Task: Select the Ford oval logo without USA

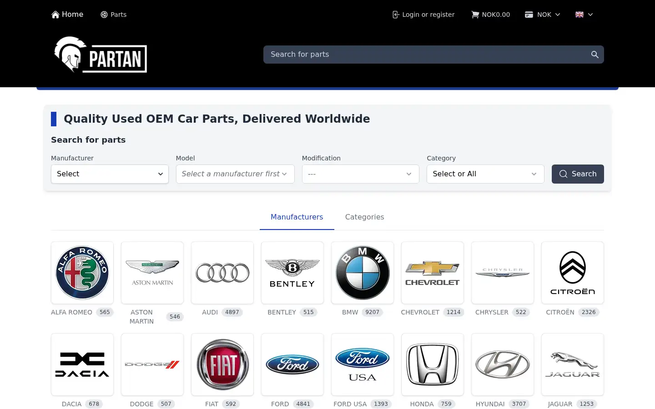Action: (292, 364)
